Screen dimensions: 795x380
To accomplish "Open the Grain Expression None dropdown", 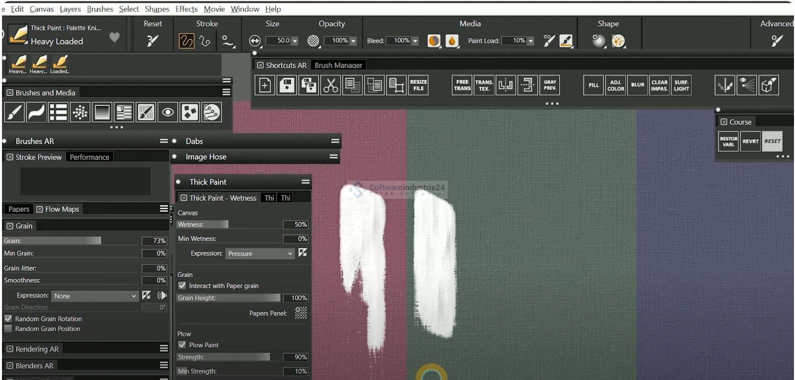I will tap(95, 296).
